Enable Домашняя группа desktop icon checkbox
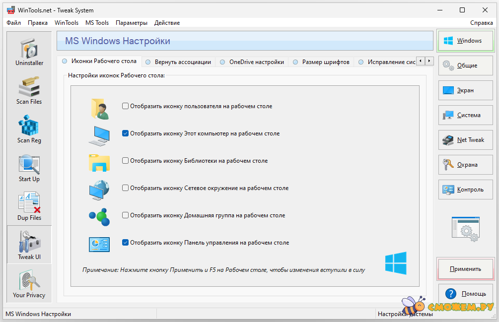Viewport: 499px width, 322px height. click(x=126, y=215)
